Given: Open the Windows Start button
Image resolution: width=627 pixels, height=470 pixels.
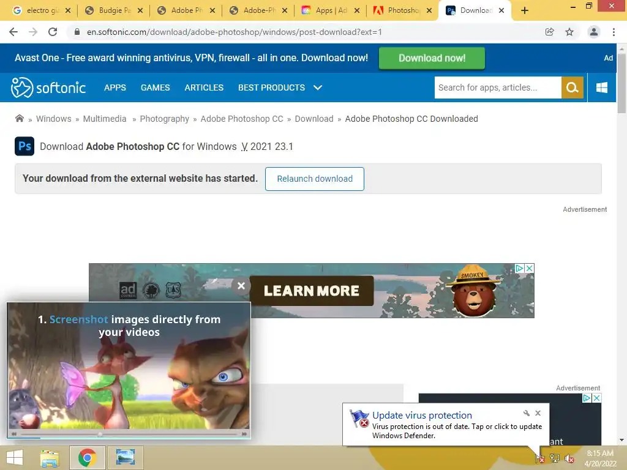Looking at the screenshot, I should pyautogui.click(x=15, y=458).
